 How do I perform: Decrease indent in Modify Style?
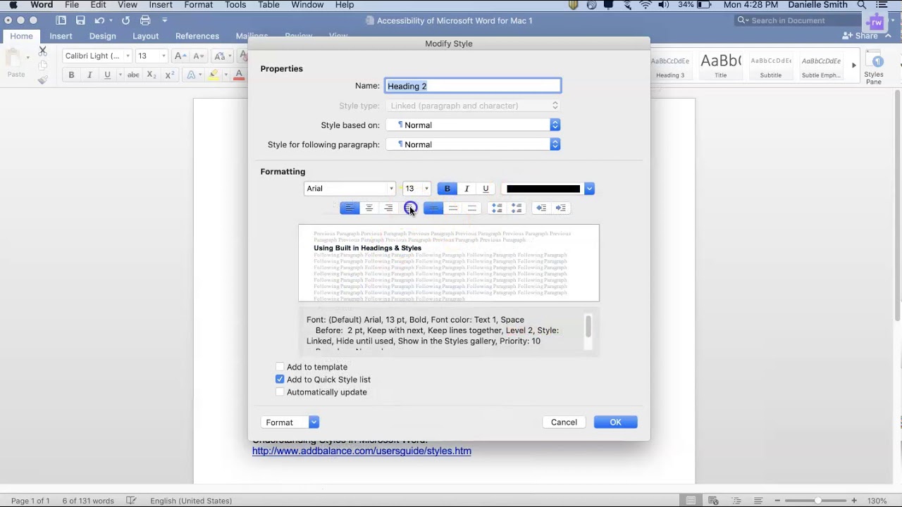pos(541,208)
